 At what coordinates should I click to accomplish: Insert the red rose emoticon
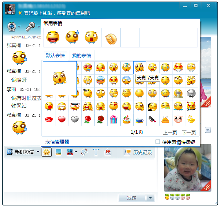point(87,120)
